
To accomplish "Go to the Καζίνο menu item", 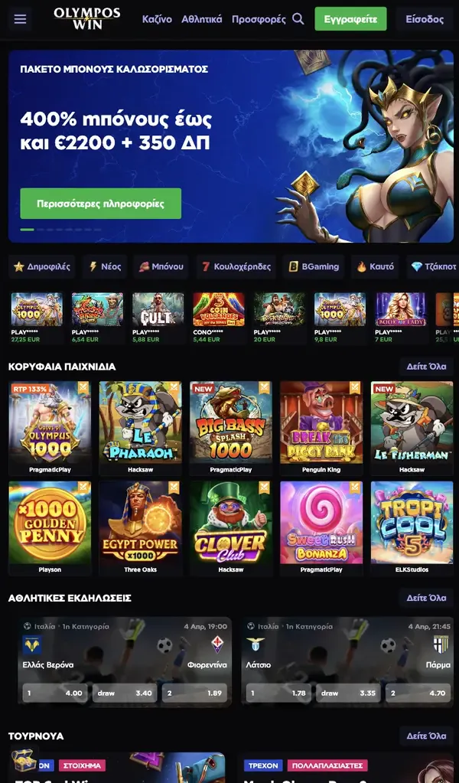I will point(157,19).
